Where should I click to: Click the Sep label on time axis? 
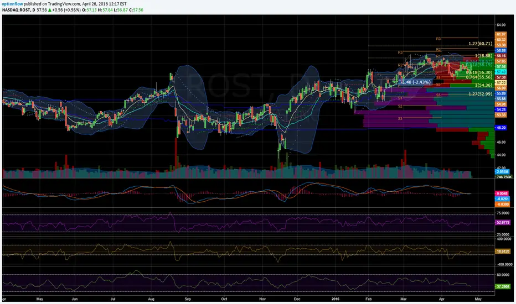pos(188,299)
